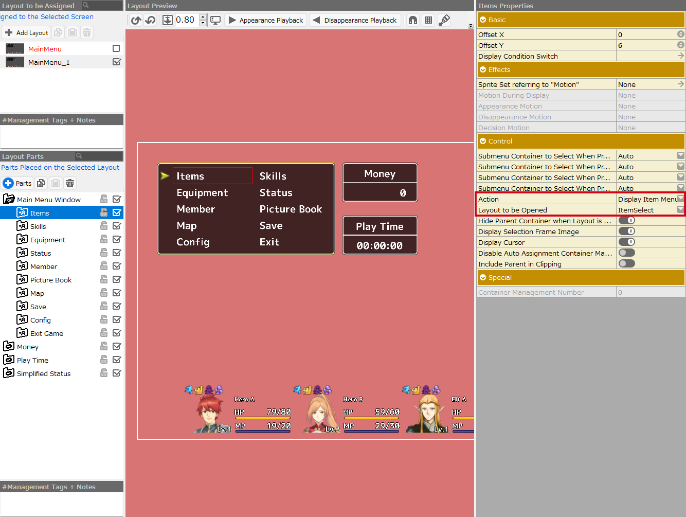Click the Offset Y value field
Screen dimensions: 686x517
pos(646,45)
